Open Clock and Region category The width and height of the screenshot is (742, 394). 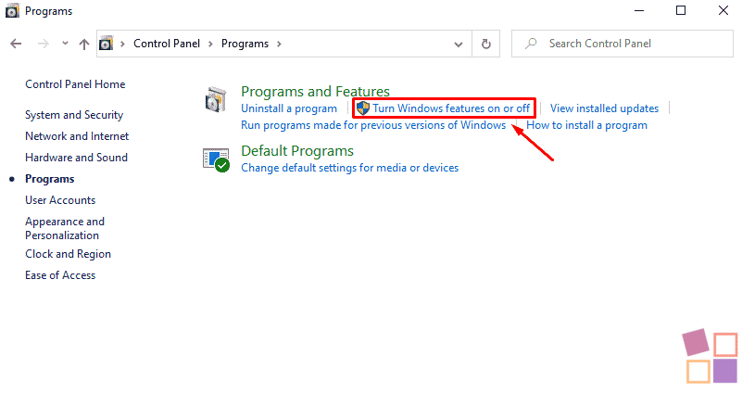tap(68, 254)
